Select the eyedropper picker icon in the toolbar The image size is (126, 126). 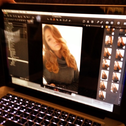[x=98, y=22]
